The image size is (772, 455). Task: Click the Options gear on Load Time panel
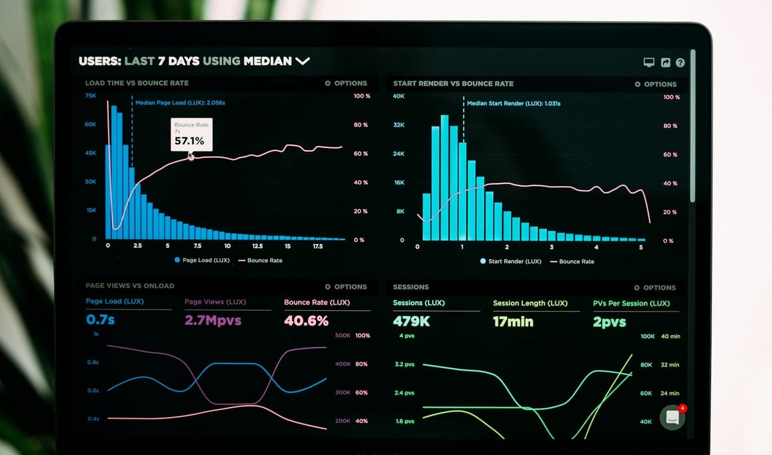coord(327,83)
